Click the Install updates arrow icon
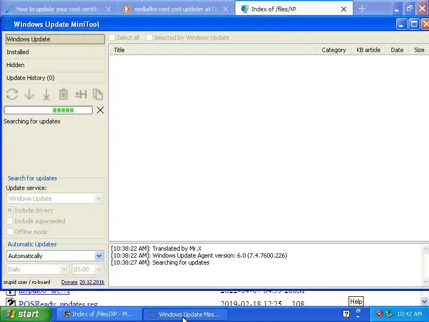The image size is (429, 322). coord(46,94)
